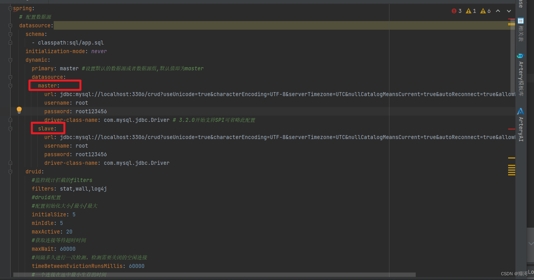Image resolution: width=534 pixels, height=280 pixels.
Task: Click the 'minIdle: 5' line
Action: coord(47,223)
